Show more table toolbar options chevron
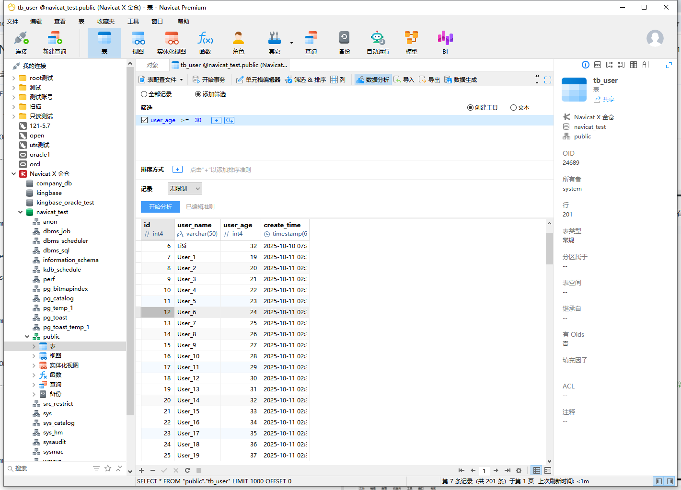Screen dimensions: 681x490 537,80
